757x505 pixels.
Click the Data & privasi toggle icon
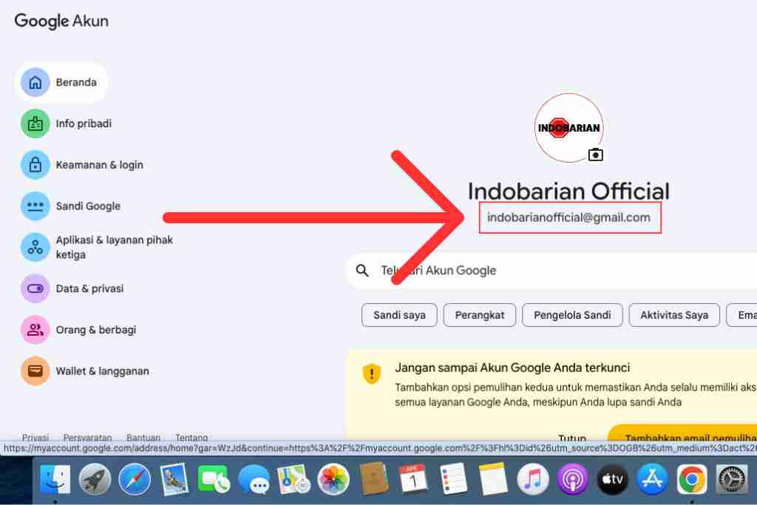click(35, 288)
